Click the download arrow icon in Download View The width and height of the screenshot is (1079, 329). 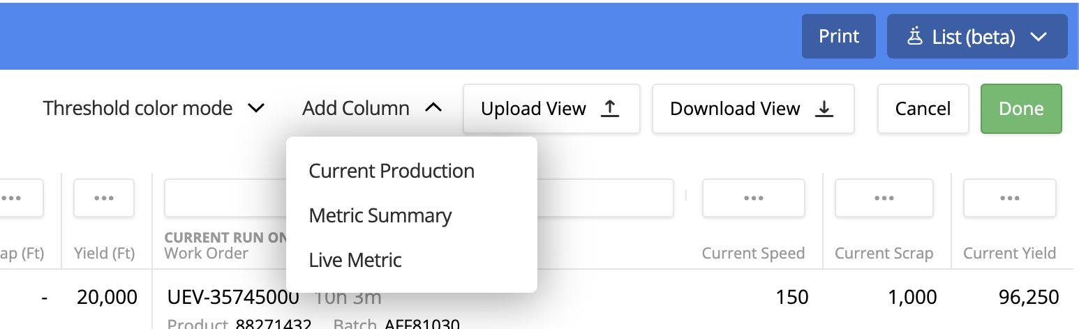[824, 109]
